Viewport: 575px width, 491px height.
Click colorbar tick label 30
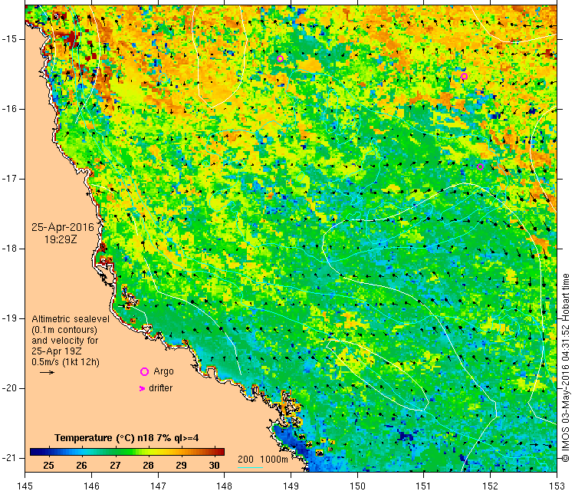coord(214,466)
